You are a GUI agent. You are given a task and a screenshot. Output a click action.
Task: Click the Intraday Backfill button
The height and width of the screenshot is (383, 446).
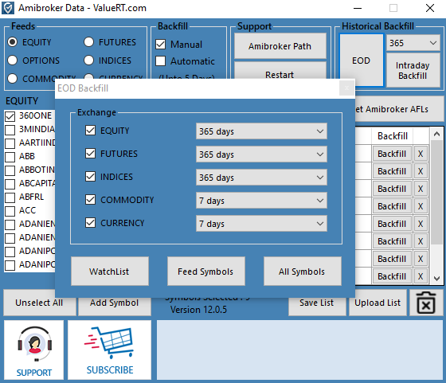pyautogui.click(x=413, y=70)
